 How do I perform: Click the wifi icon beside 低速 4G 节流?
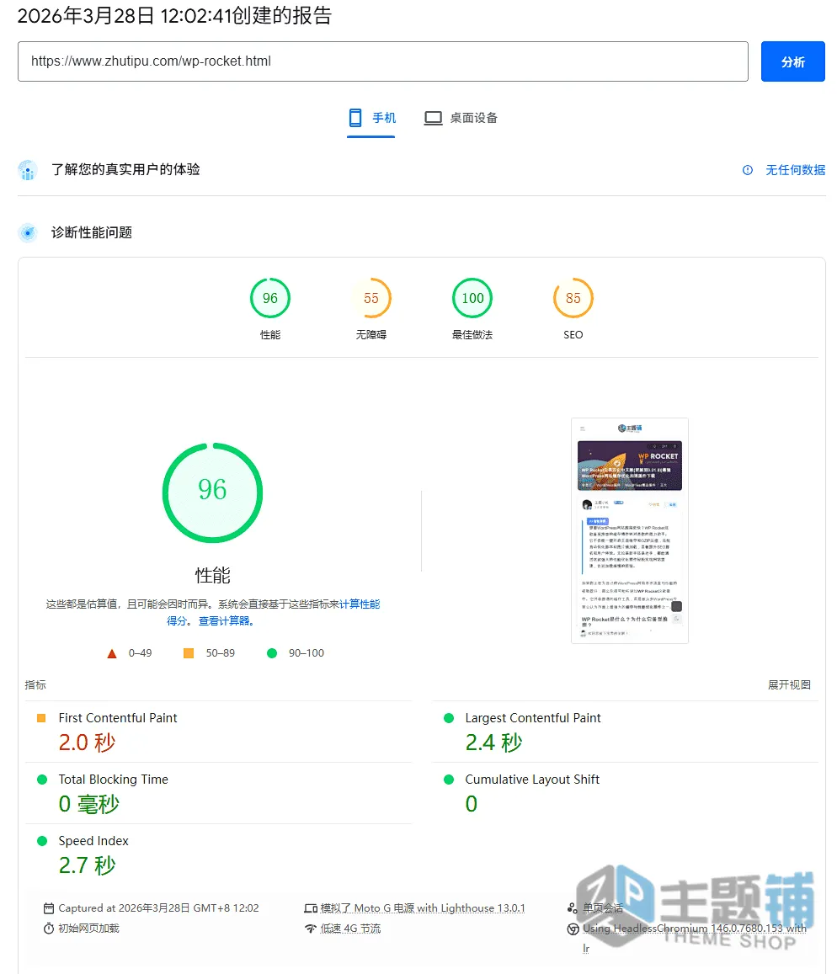coord(311,929)
